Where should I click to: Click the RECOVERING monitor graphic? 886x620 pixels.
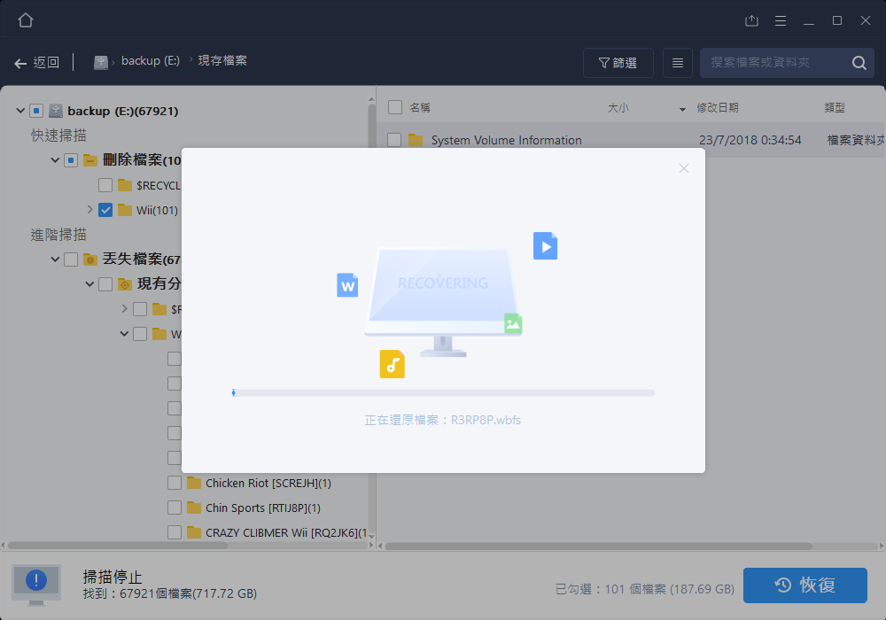click(443, 302)
